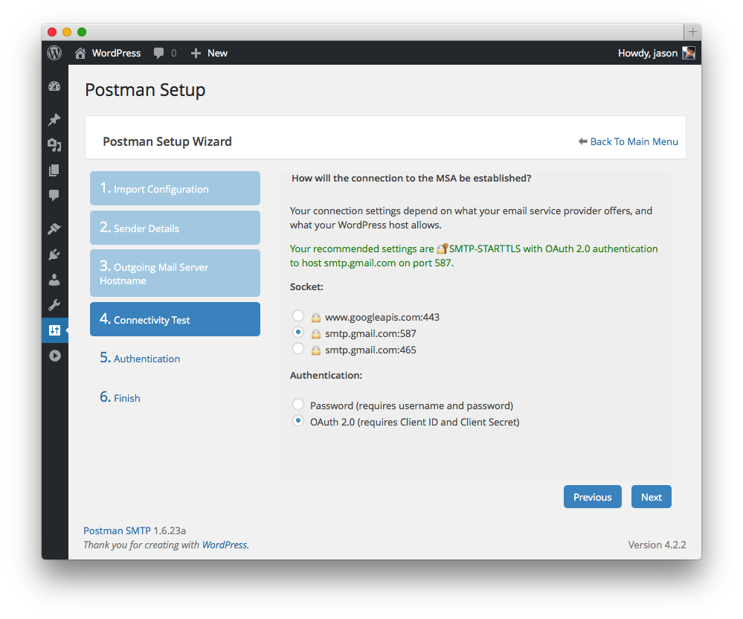This screenshot has width=743, height=619.
Task: Select socket smtp.gmail.com:465 radio button
Action: [298, 348]
